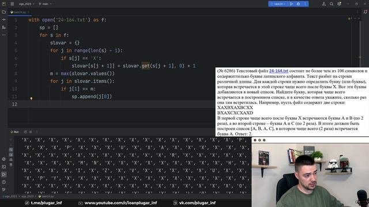
Task: Open the Git tool window
Action: tap(4, 189)
